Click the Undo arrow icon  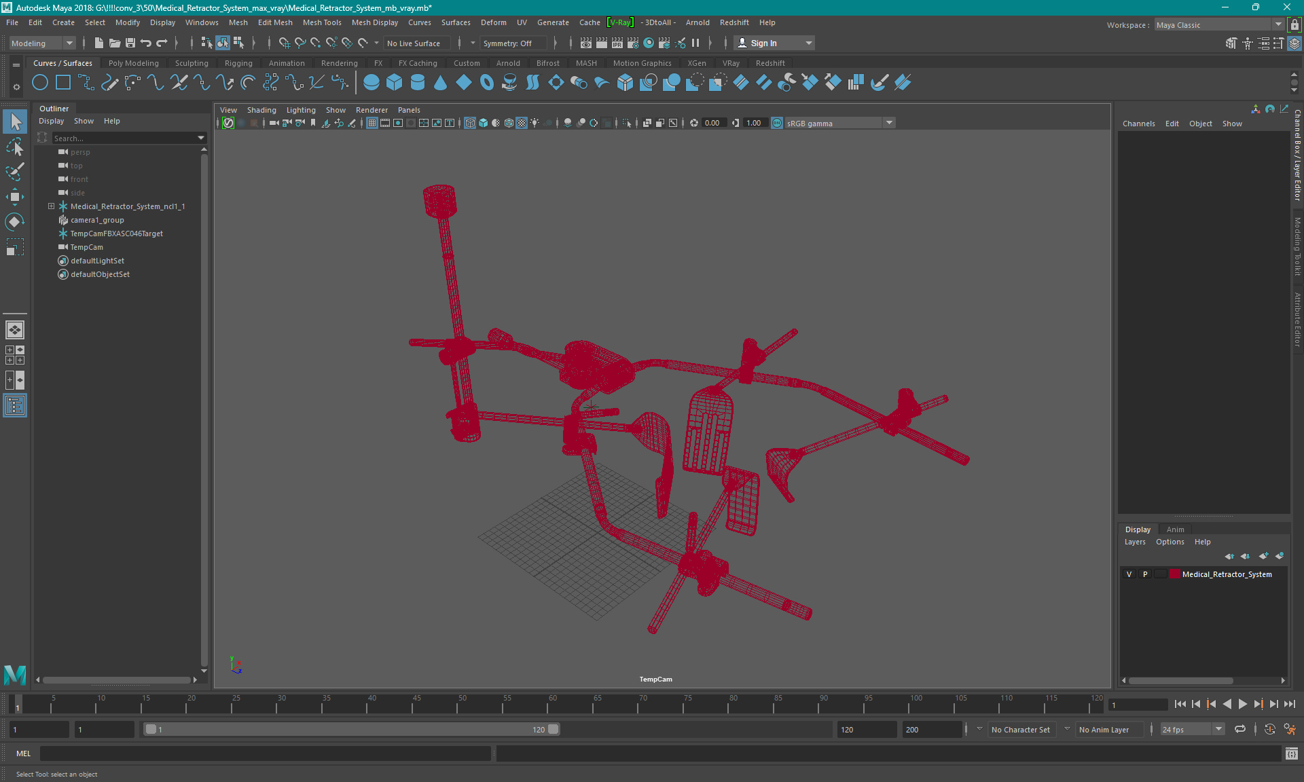coord(146,43)
